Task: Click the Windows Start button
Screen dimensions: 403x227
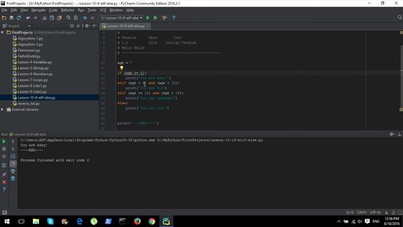Action: click(7, 221)
